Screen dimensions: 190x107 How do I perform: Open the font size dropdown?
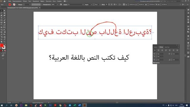click(x=100, y=5)
